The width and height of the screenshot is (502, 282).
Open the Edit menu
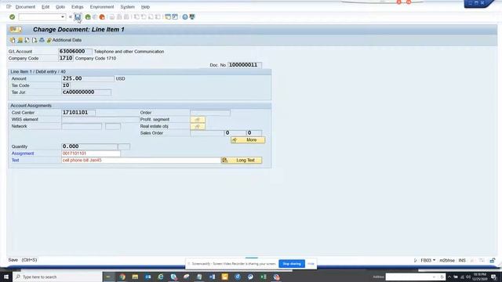click(x=45, y=7)
